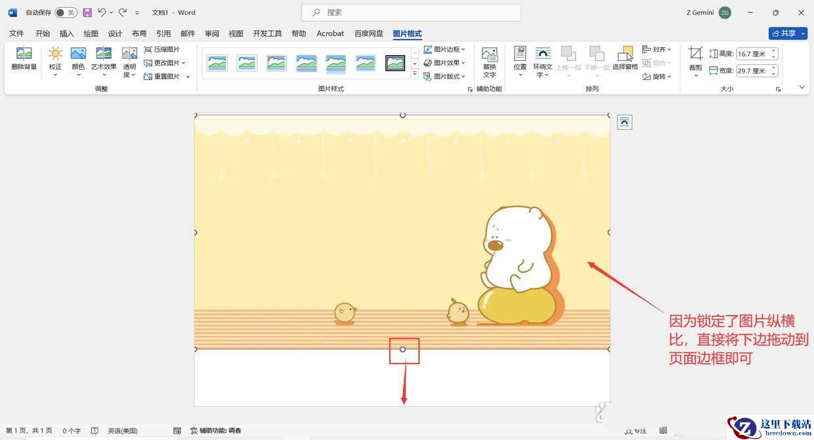Click the 删除背景 remove background icon

tap(24, 59)
